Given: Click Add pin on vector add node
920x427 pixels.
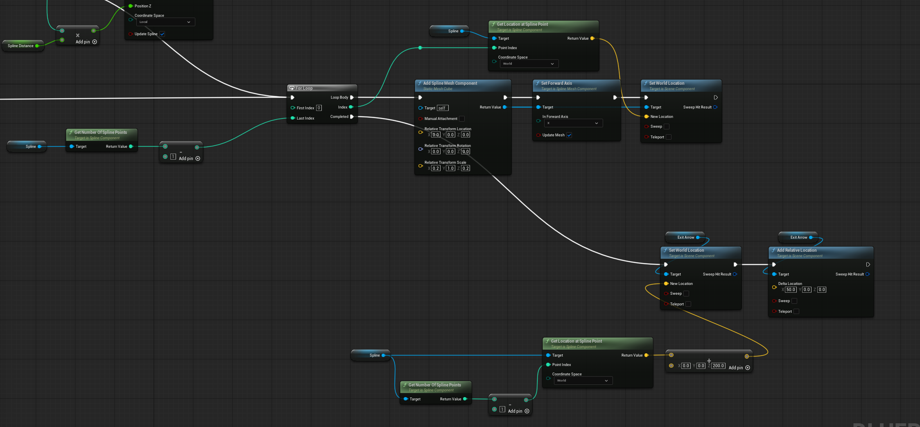Looking at the screenshot, I should click(739, 368).
